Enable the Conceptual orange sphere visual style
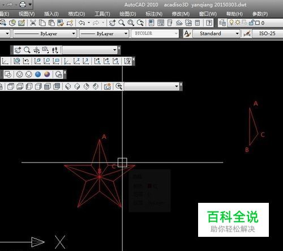Image resolution: width=283 pixels, height=251 pixels. (47, 74)
